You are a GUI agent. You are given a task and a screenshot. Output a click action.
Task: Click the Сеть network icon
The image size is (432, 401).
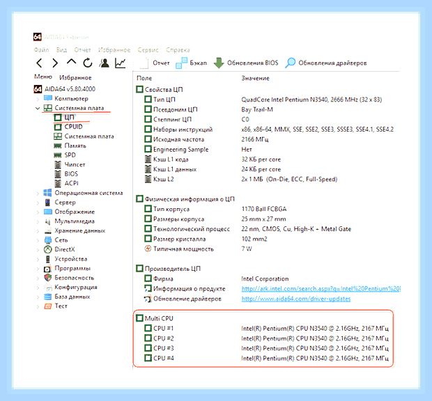click(x=48, y=240)
